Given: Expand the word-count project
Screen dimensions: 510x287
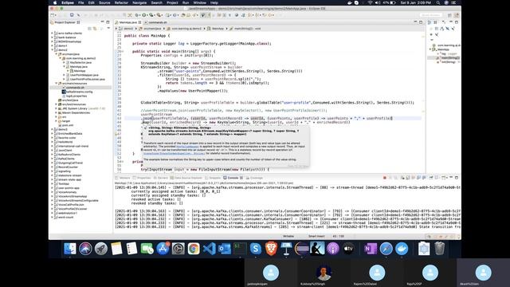Looking at the screenshot, I should point(52,217).
